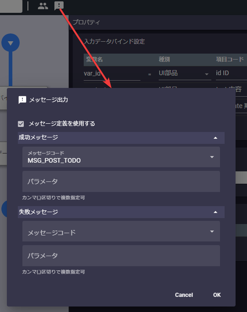The width and height of the screenshot is (247, 312).
Task: Collapse the 失敗メッセージ section
Action: [x=215, y=212]
